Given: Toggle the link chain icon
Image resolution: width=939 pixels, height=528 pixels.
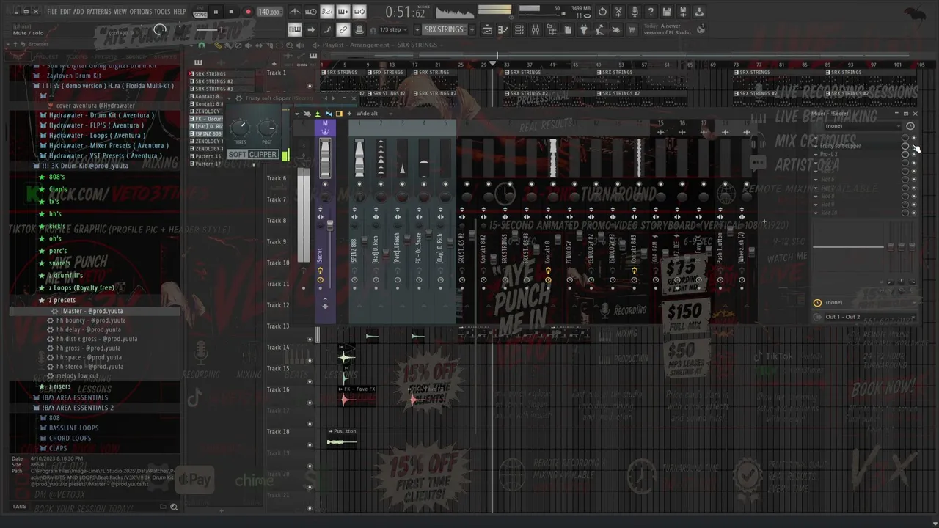Looking at the screenshot, I should pos(343,30).
